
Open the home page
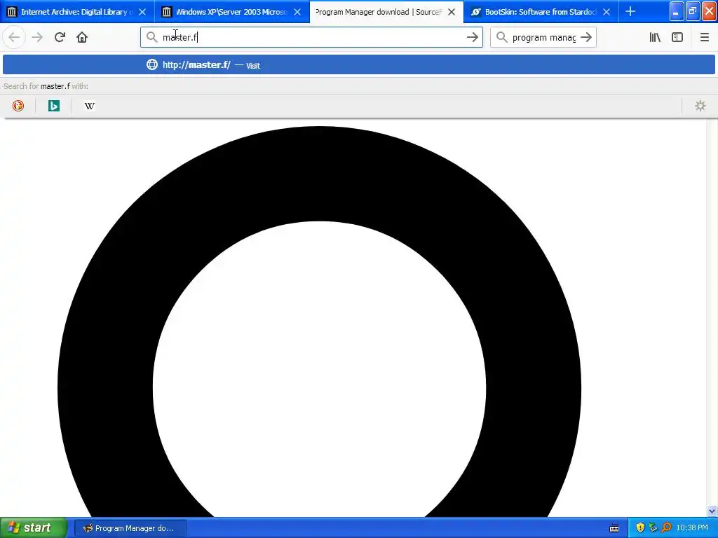82,38
